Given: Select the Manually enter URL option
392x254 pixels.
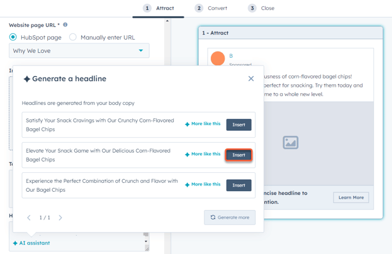Looking at the screenshot, I should 73,37.
